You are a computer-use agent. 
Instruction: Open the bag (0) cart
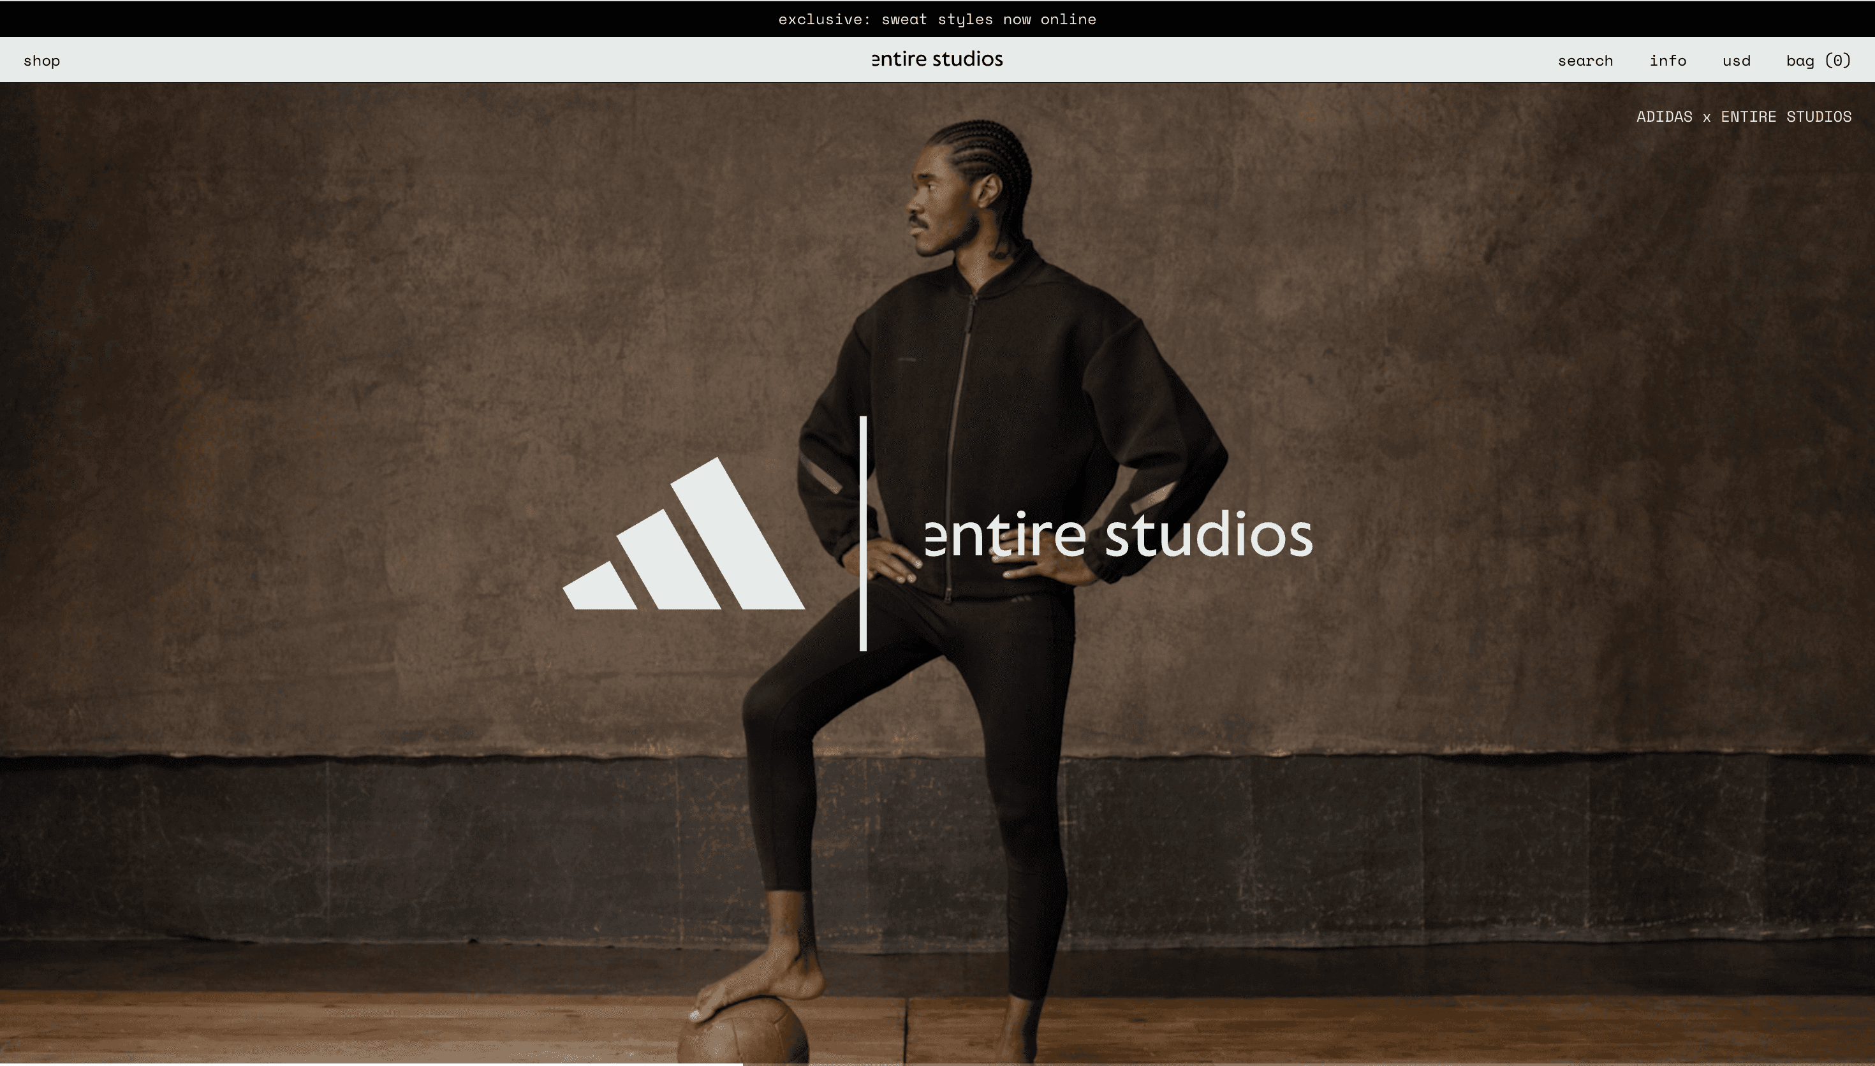point(1819,61)
